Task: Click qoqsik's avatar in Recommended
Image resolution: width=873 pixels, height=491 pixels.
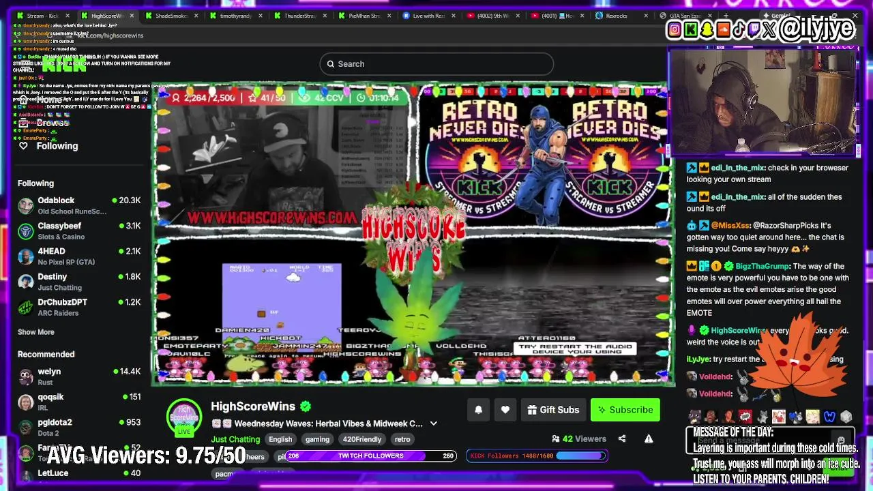Action: [26, 402]
